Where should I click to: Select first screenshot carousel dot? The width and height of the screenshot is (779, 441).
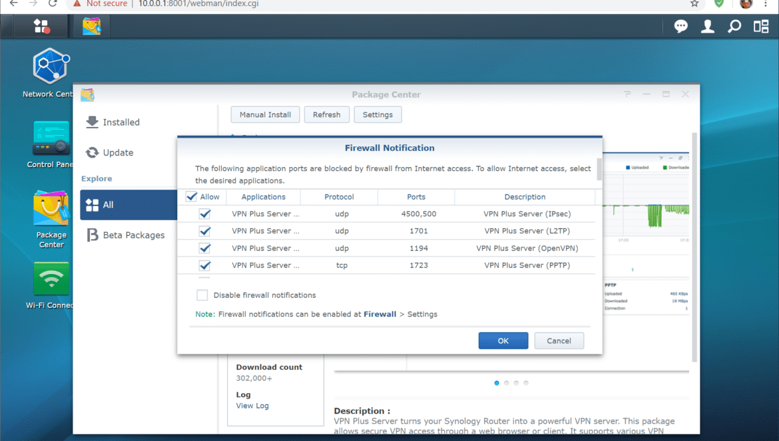tap(497, 383)
